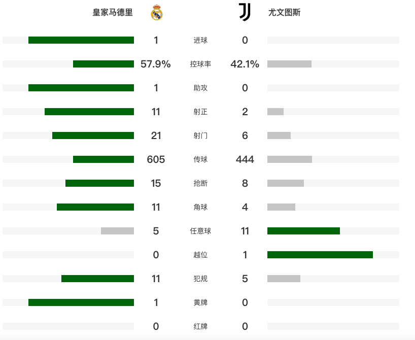415x340 pixels.
Task: Click Juventus's 444 passes value
Action: click(245, 159)
